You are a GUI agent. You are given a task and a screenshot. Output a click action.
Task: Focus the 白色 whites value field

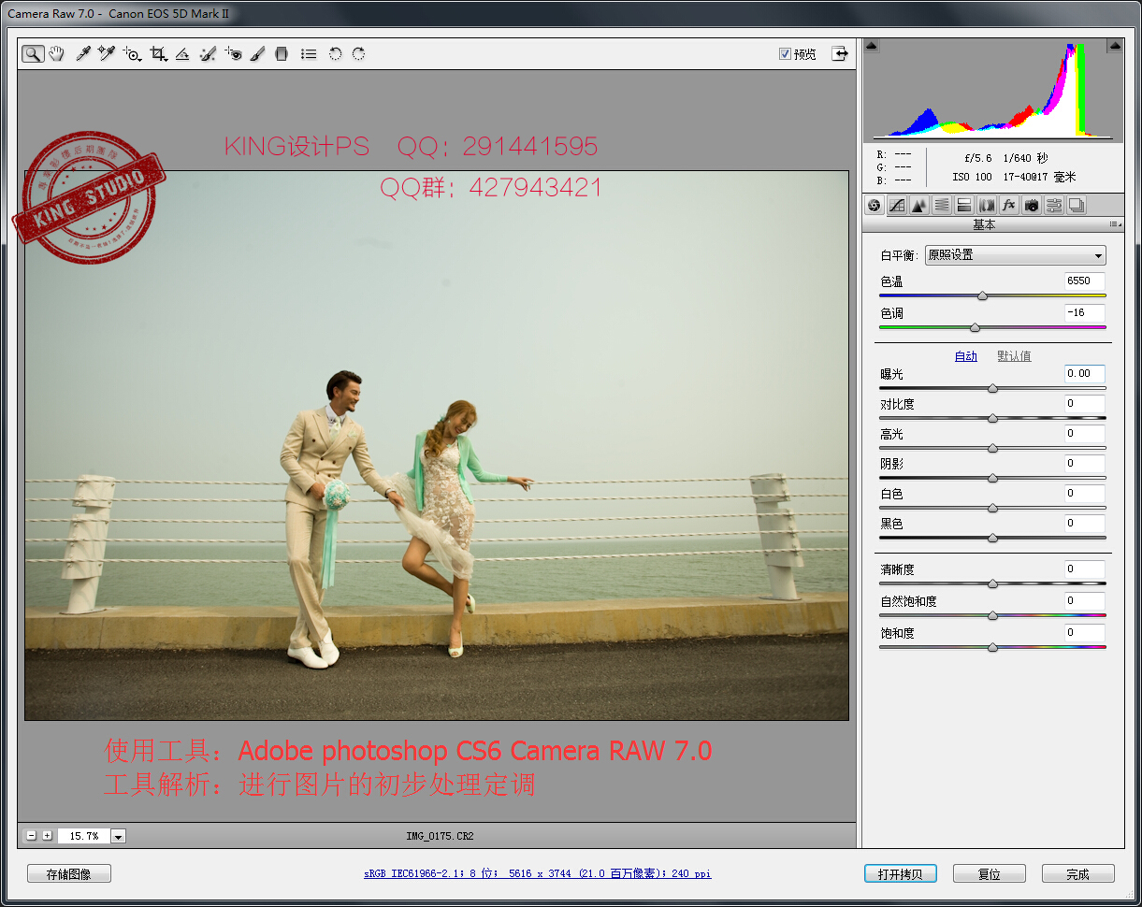click(x=1084, y=493)
